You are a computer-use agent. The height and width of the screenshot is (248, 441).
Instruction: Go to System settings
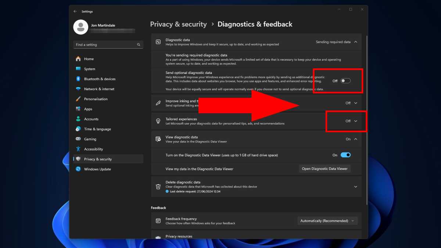(108, 69)
